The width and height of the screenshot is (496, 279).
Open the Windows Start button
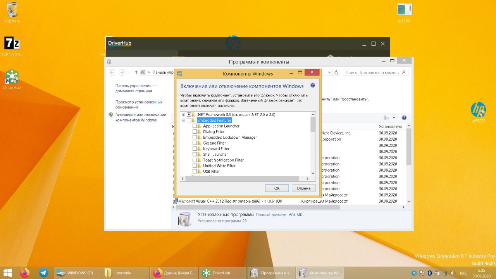coord(7,273)
